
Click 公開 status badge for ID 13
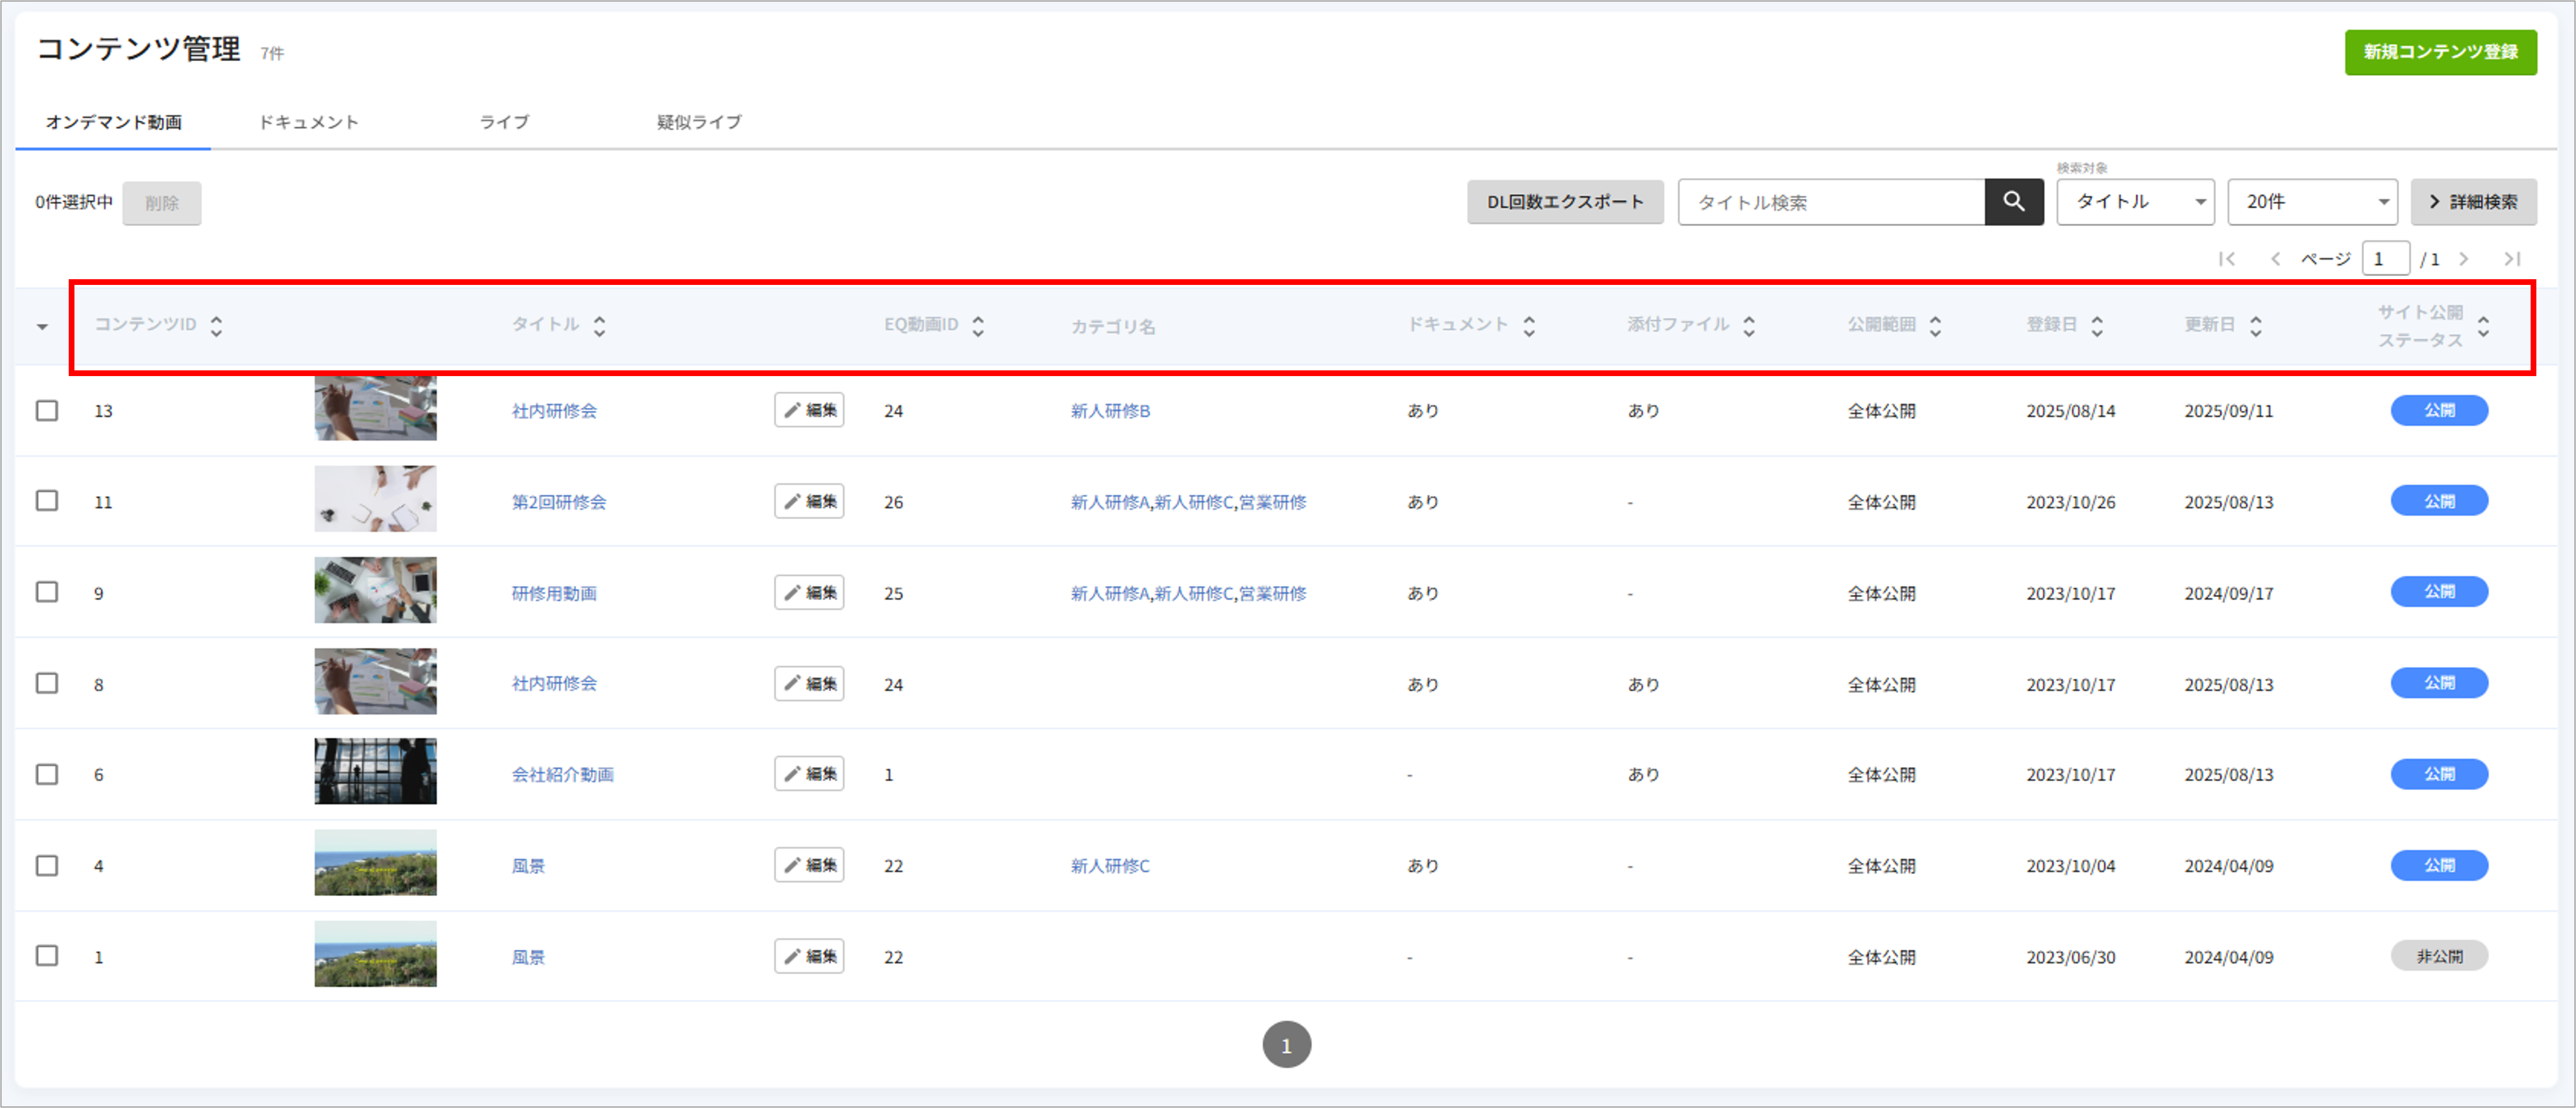pos(2439,410)
